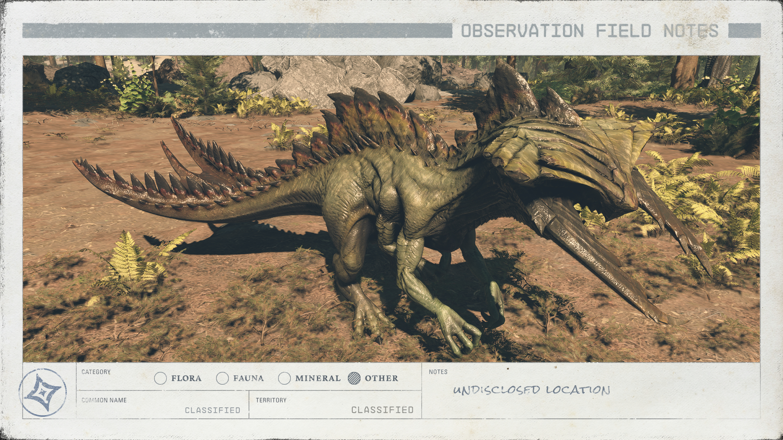Select the Mineral category radio button
This screenshot has height=440, width=783.
284,378
